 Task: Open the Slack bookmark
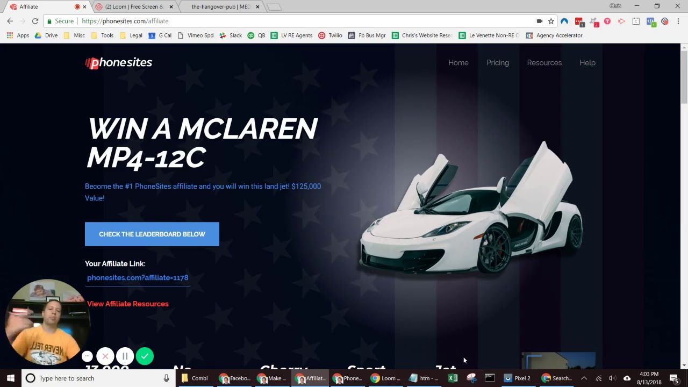[231, 35]
